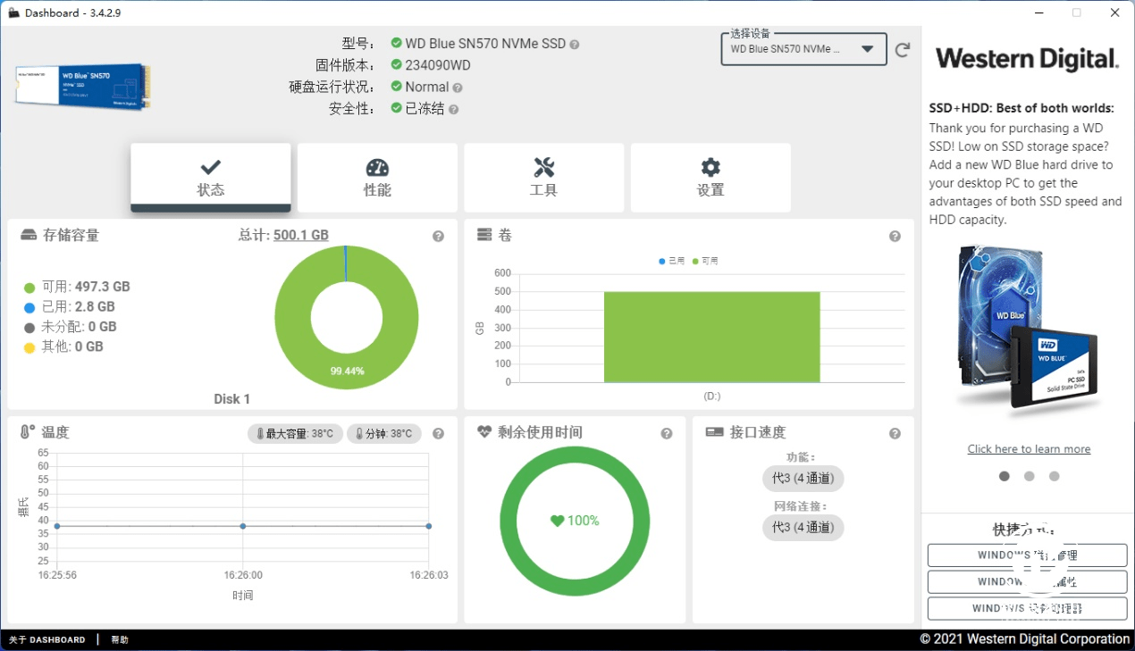This screenshot has width=1135, height=651.
Task: Open the 工具 (Tools) wrench icon
Action: click(x=543, y=167)
